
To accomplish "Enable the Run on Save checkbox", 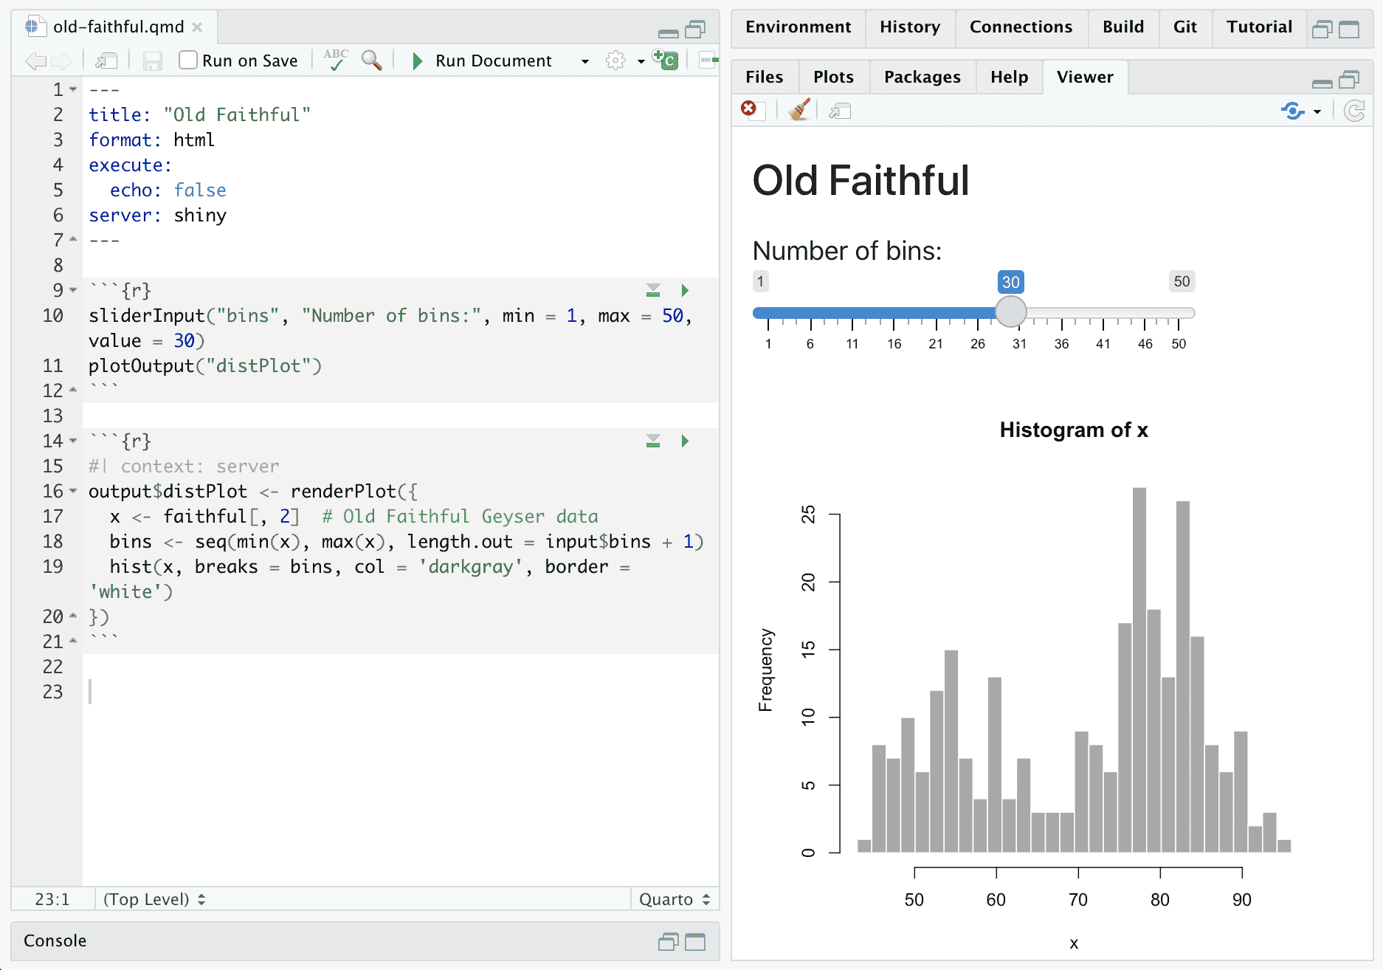I will [x=188, y=61].
